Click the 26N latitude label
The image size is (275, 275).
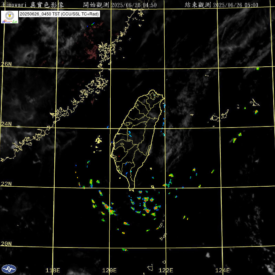pyautogui.click(x=6, y=64)
